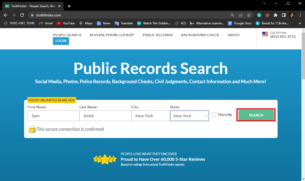Image resolution: width=305 pixels, height=181 pixels.
Task: Select the PUBLIC RECORDS menu item
Action: [x=157, y=35]
